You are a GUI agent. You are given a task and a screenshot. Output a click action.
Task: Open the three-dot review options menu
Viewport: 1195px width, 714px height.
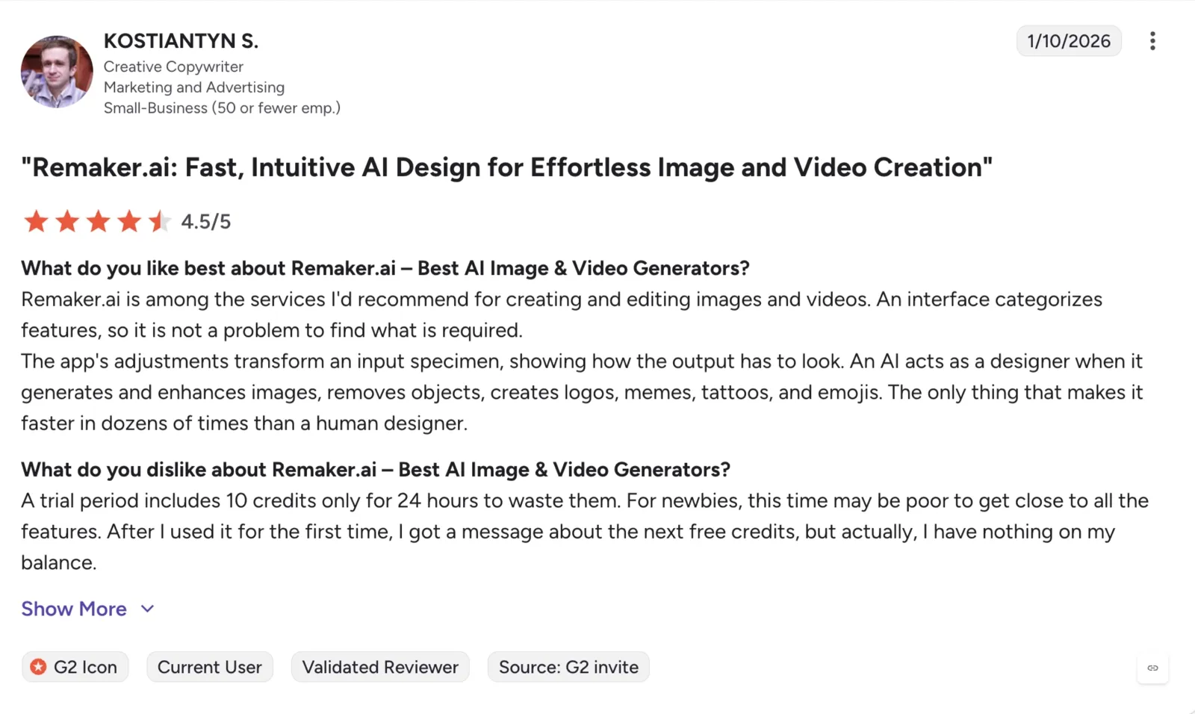click(1152, 41)
